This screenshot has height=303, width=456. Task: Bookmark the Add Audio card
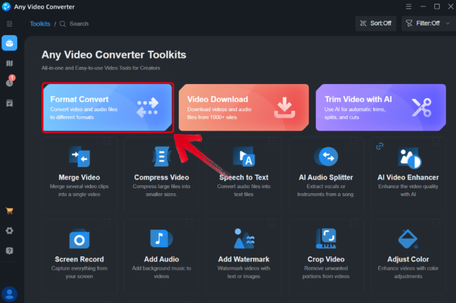point(189,223)
